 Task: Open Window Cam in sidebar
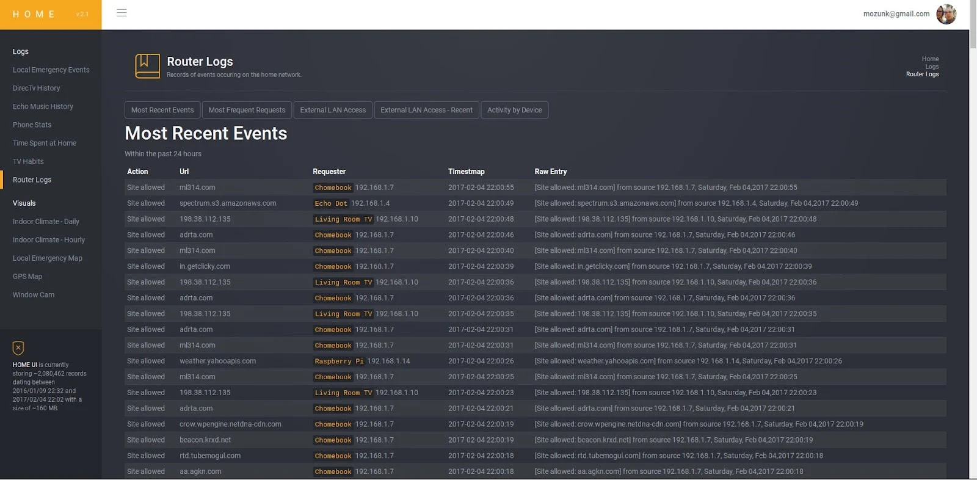(x=34, y=294)
